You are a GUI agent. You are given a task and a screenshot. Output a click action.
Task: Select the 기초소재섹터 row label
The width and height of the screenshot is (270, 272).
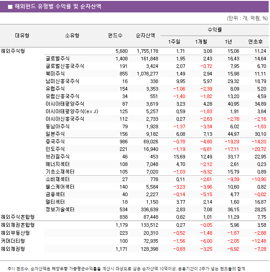coord(60,172)
